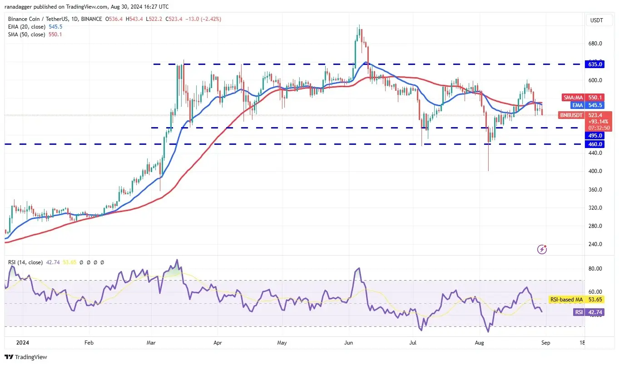This screenshot has width=619, height=365.
Task: Click the Feb label on the time axis
Action: click(89, 343)
